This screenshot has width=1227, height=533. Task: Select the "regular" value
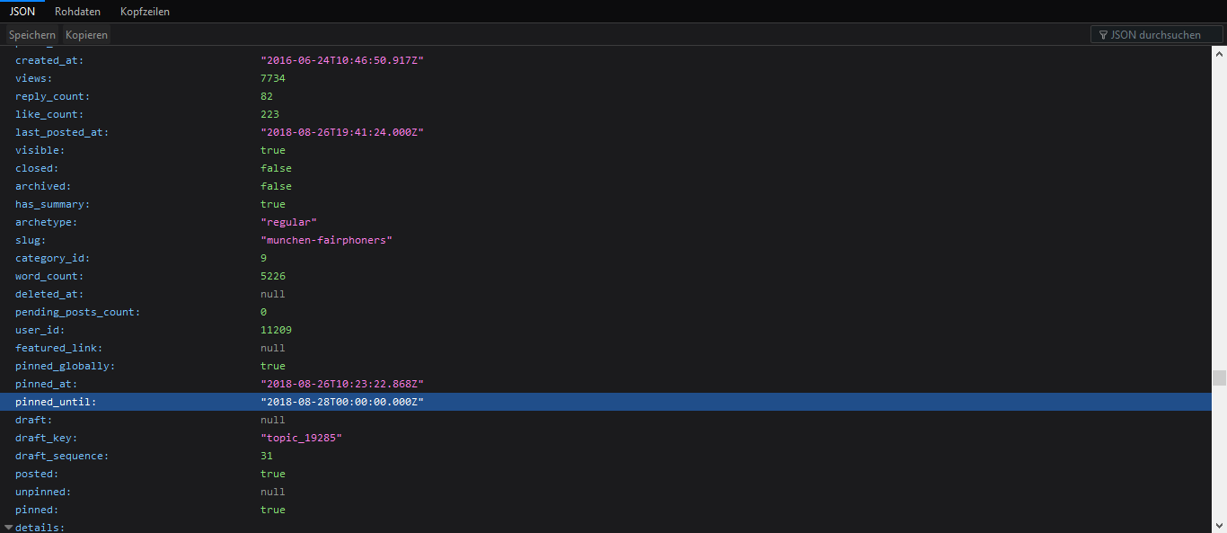click(289, 222)
